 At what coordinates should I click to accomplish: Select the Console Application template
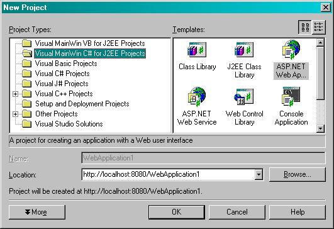point(291,106)
